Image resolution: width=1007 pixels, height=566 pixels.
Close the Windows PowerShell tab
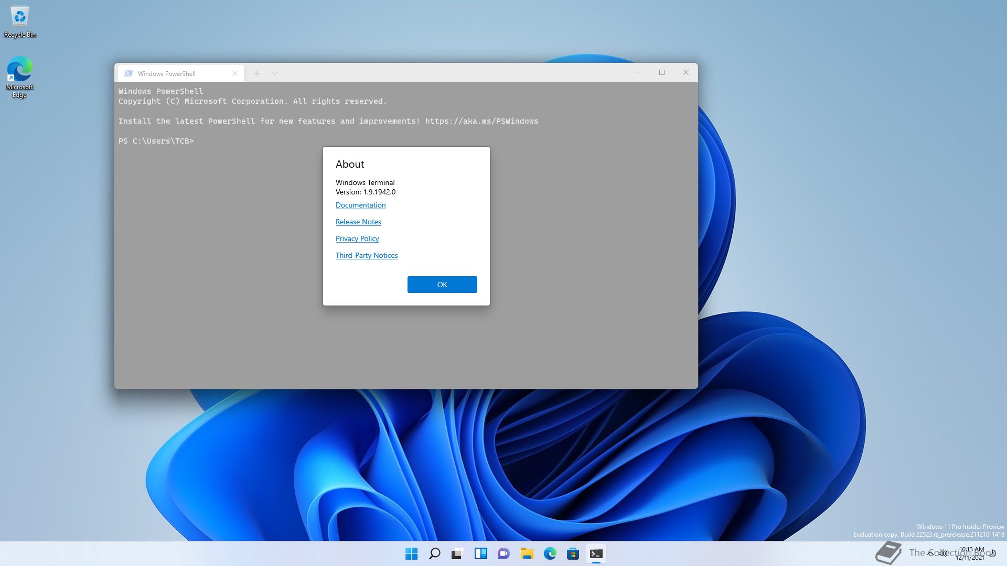[235, 73]
